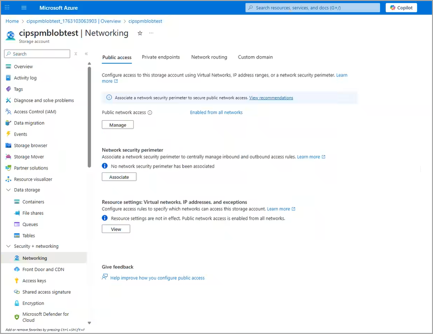
Task: Open the portal hamburger menu
Action: (x=24, y=8)
